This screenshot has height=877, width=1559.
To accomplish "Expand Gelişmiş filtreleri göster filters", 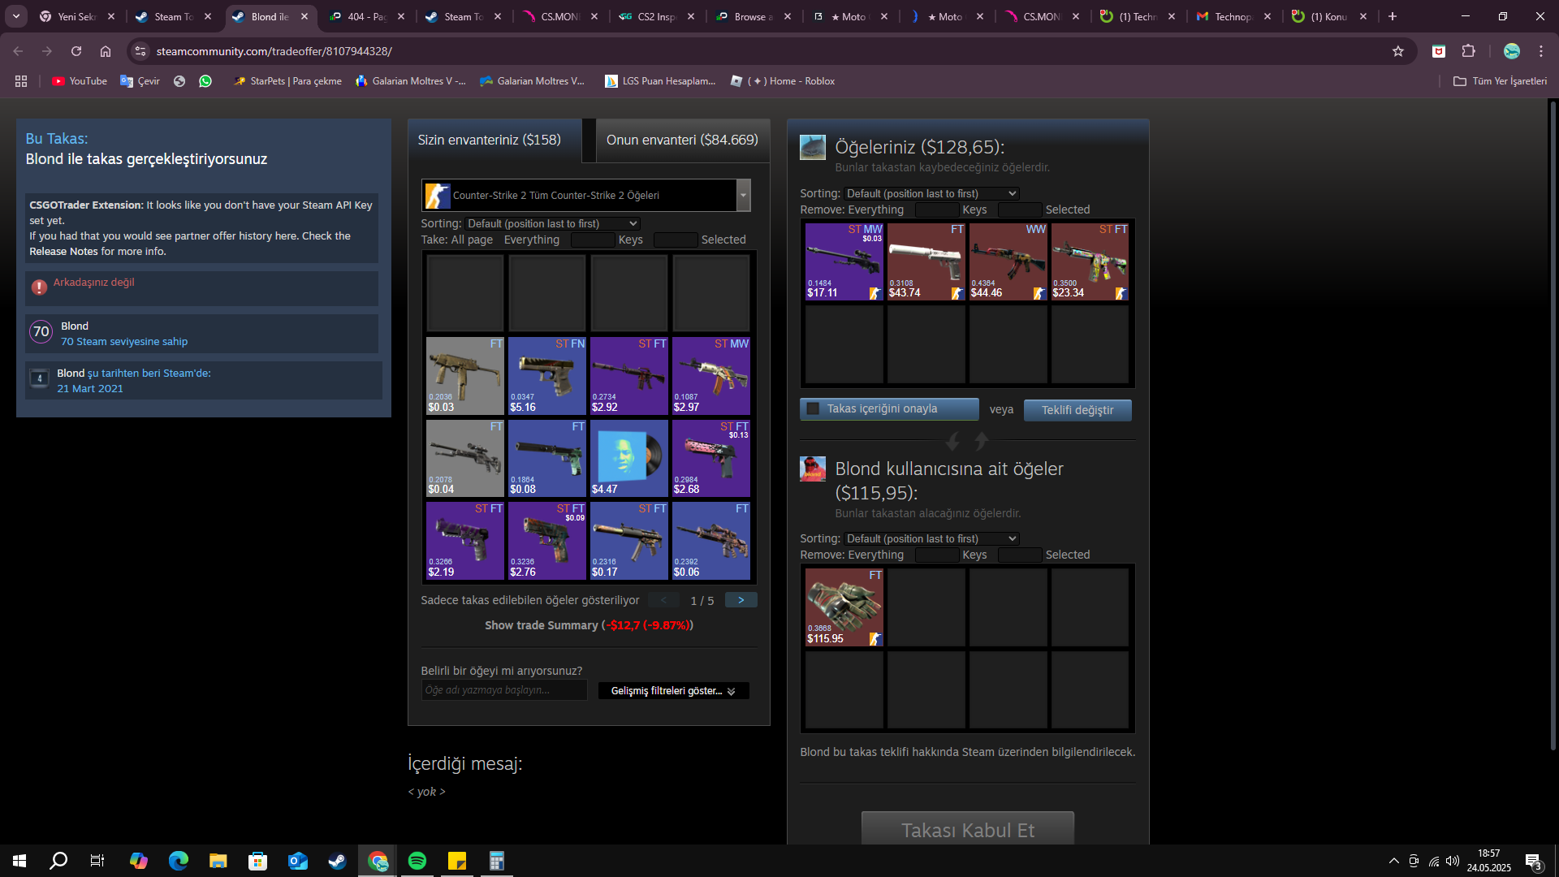I will click(673, 691).
